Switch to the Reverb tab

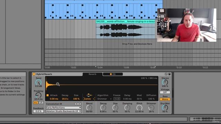point(93,74)
